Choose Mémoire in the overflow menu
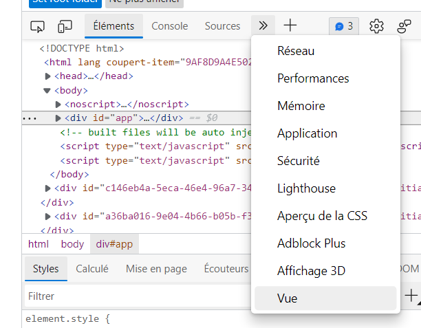Image resolution: width=421 pixels, height=328 pixels. (x=325, y=106)
